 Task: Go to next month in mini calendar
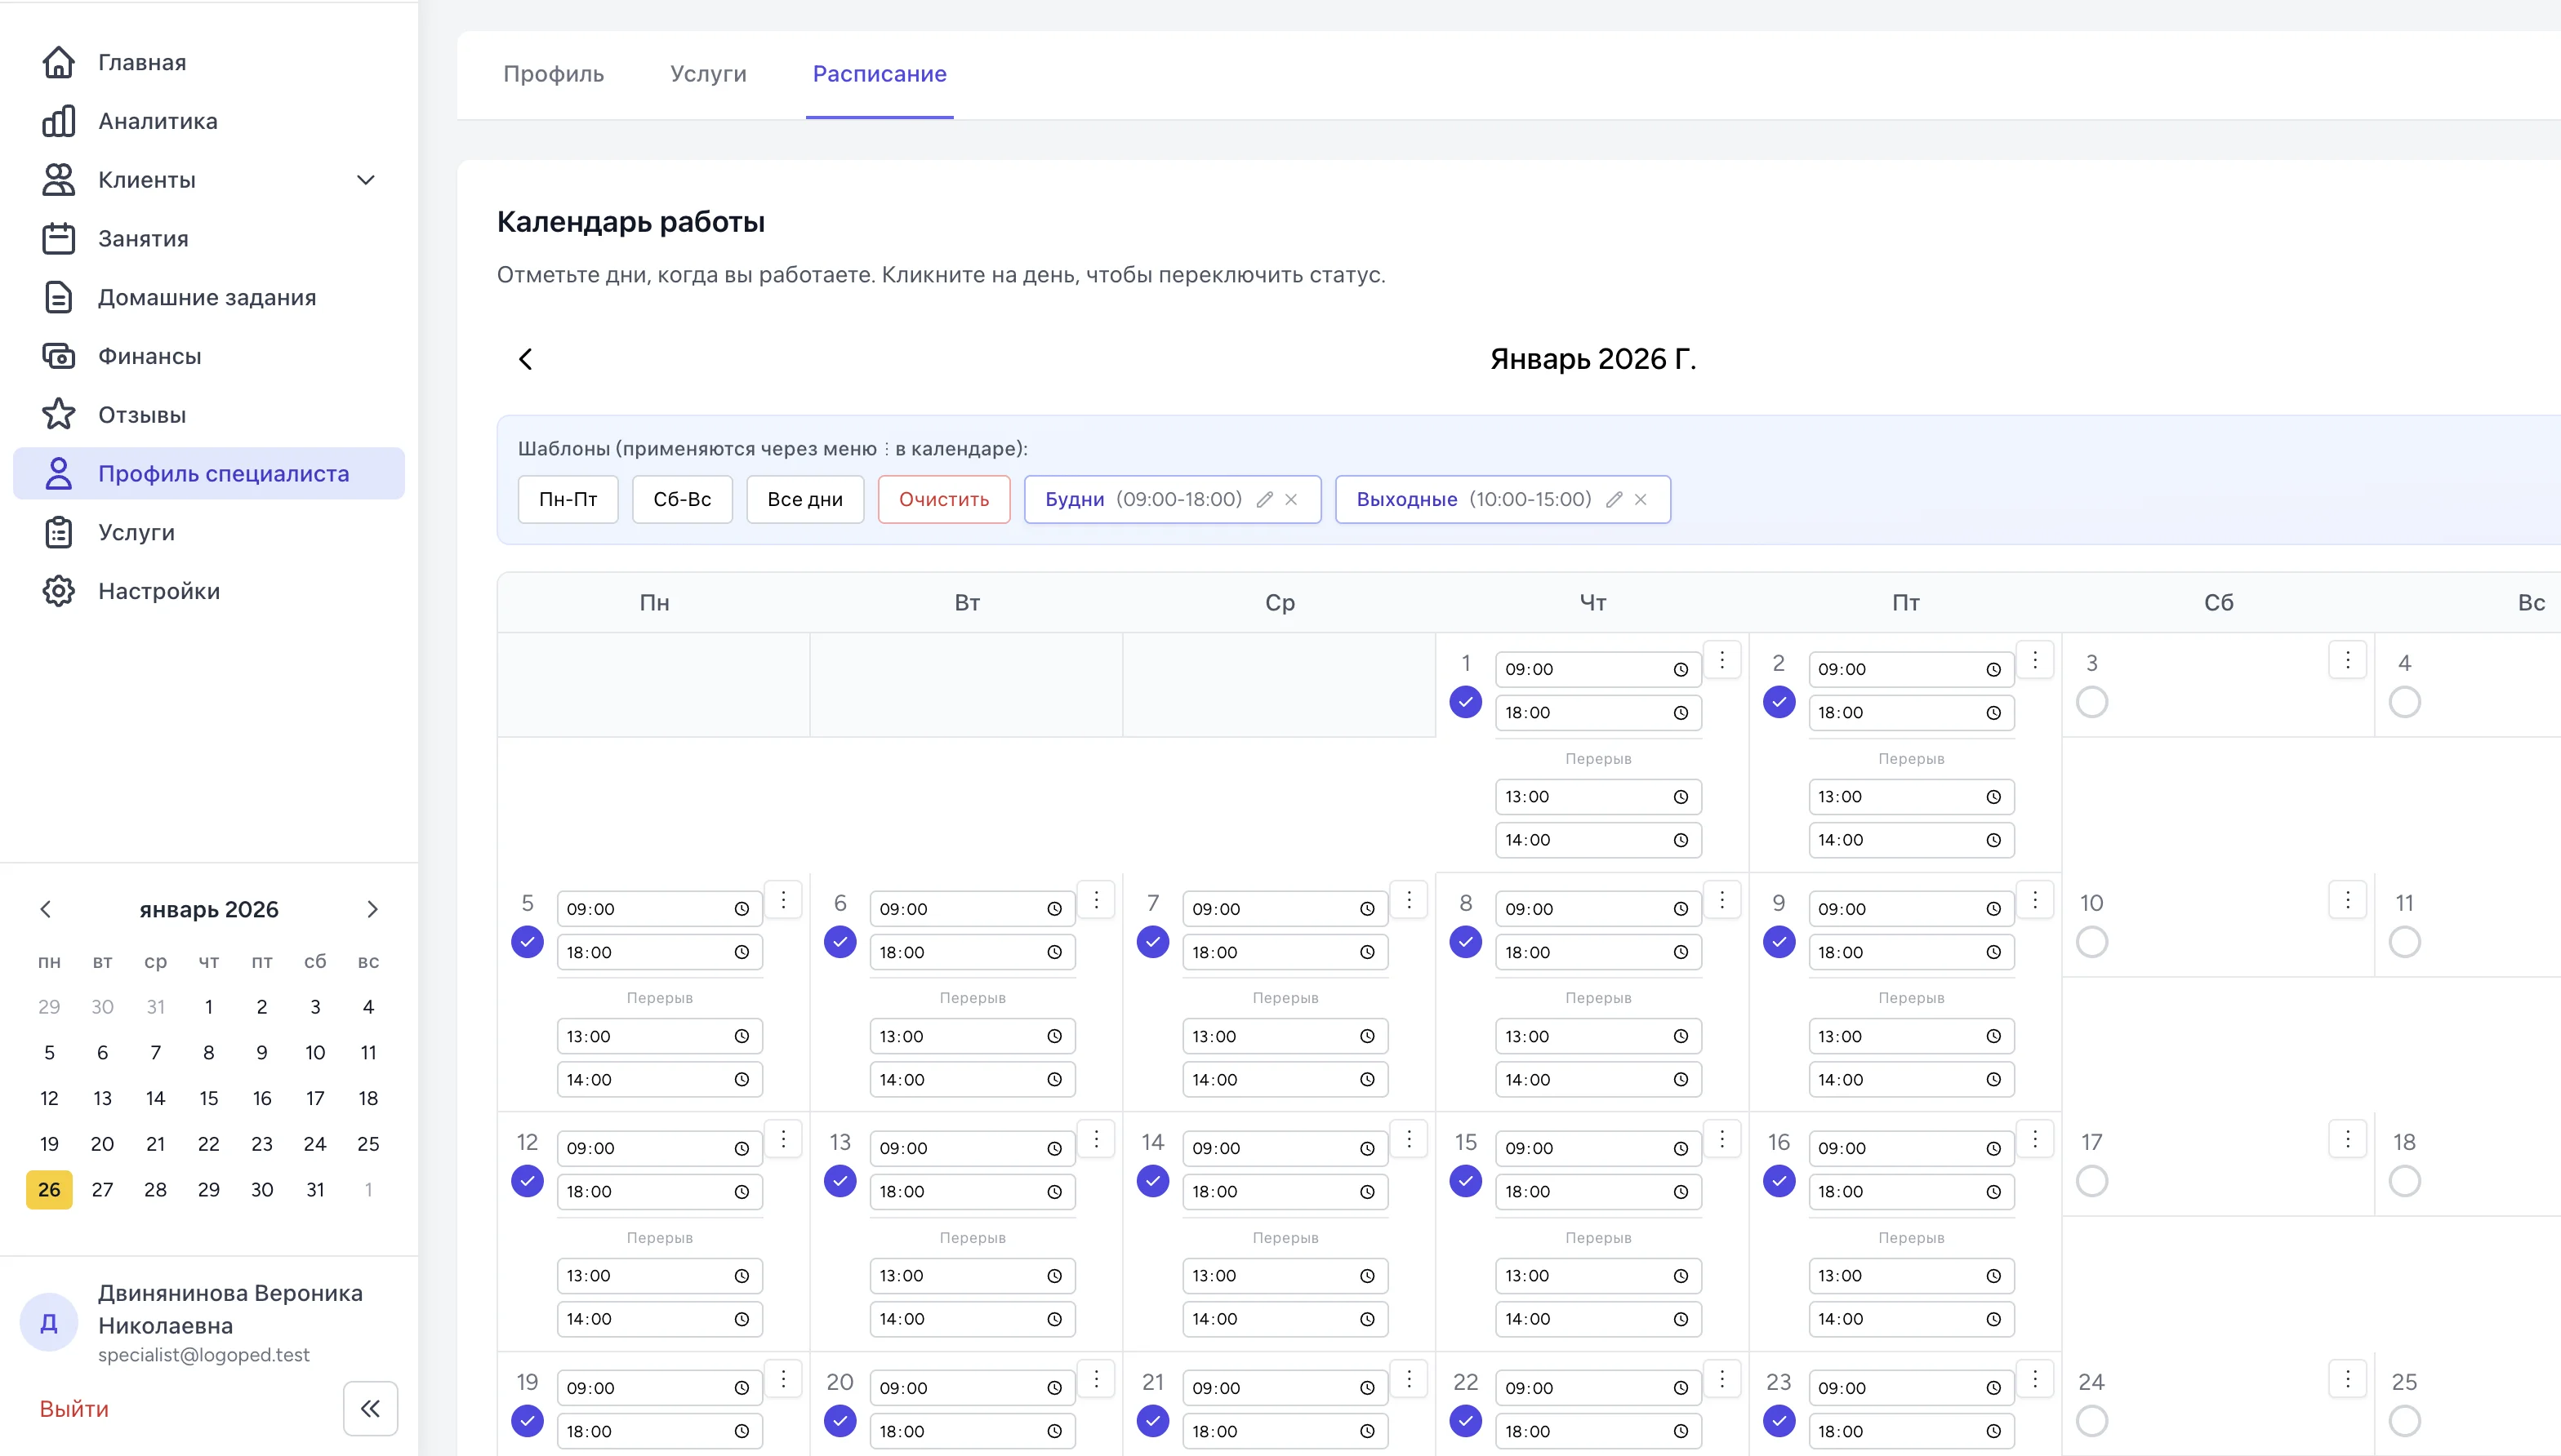tap(372, 909)
